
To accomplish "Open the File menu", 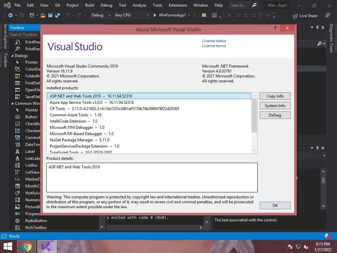I will pyautogui.click(x=17, y=5).
